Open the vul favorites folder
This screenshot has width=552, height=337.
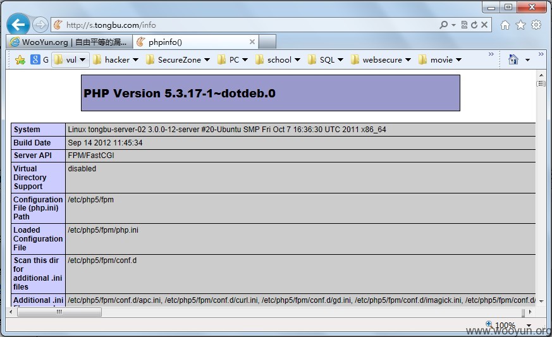pyautogui.click(x=70, y=60)
